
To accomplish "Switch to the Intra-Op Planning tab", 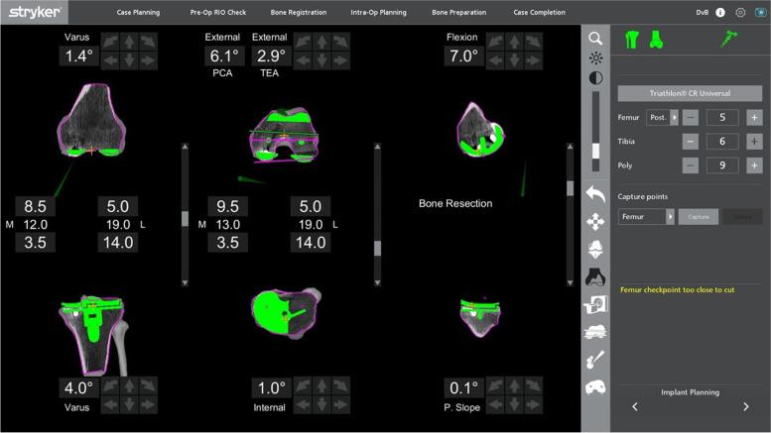I will click(378, 13).
